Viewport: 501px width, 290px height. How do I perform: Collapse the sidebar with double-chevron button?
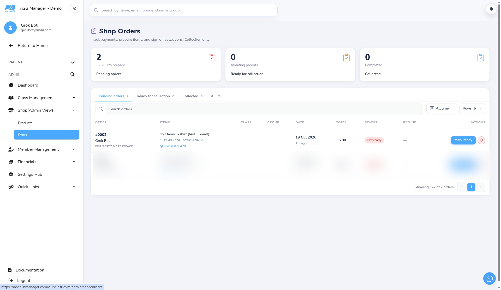(x=74, y=8)
